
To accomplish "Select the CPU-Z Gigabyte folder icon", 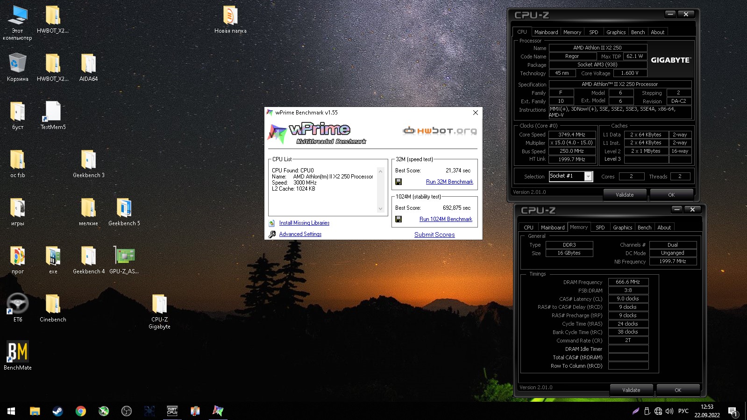I will click(159, 312).
